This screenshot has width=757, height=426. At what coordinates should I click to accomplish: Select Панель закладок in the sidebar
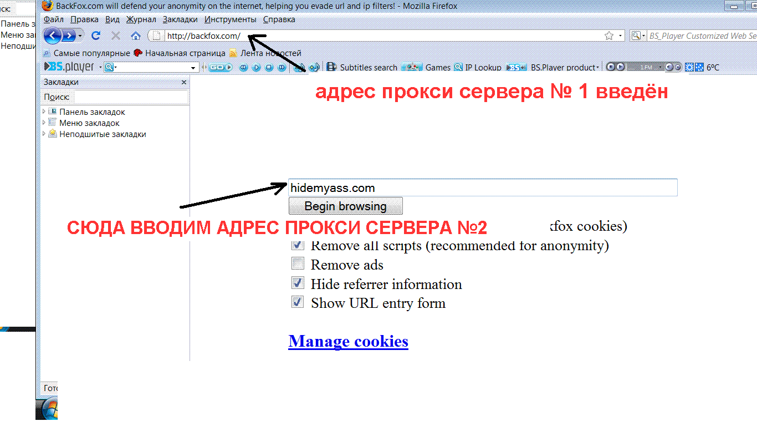(92, 111)
